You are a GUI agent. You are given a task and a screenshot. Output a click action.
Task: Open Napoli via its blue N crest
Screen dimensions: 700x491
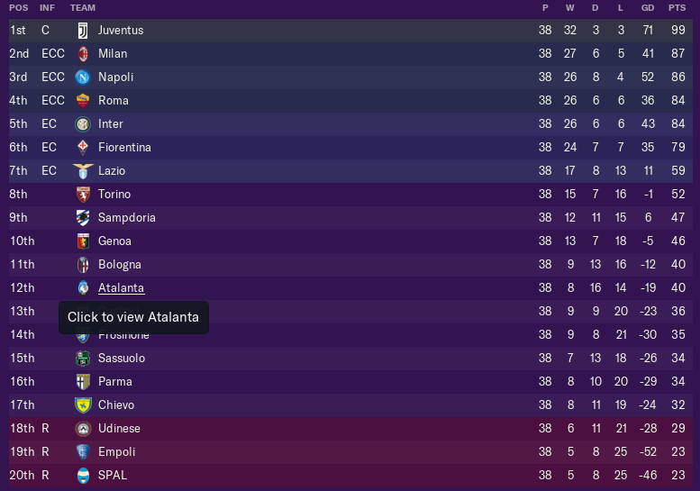(x=83, y=77)
